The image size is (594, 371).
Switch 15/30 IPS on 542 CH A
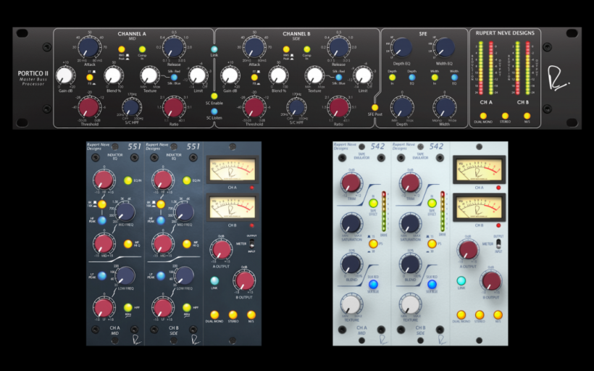tap(373, 243)
